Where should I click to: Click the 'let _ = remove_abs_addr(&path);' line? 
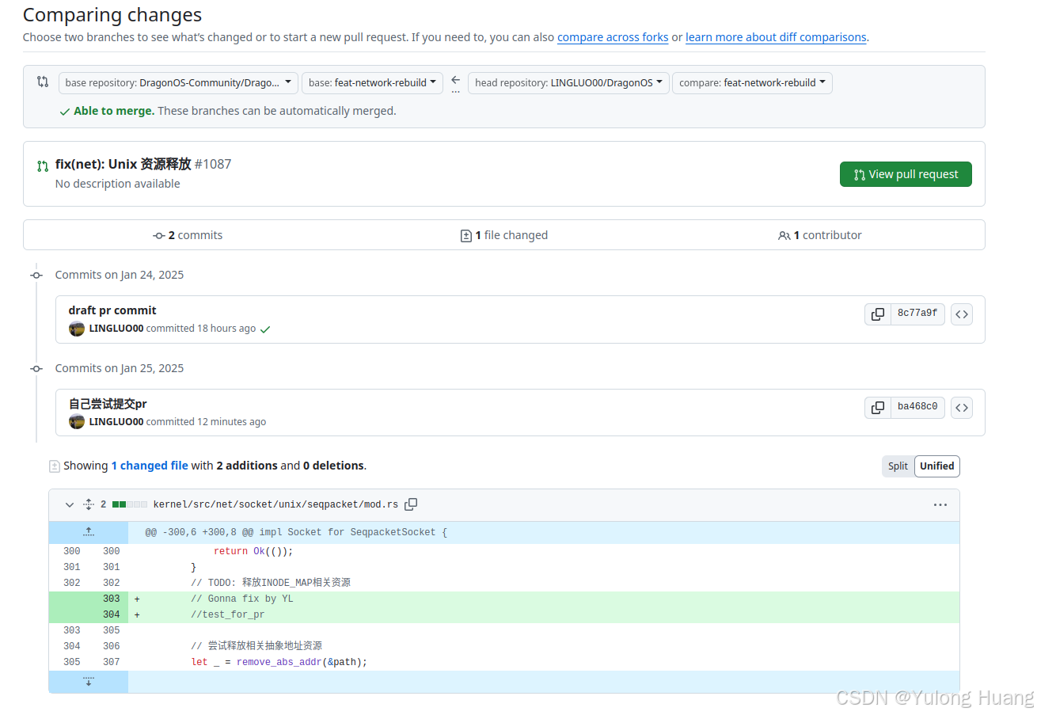(279, 663)
